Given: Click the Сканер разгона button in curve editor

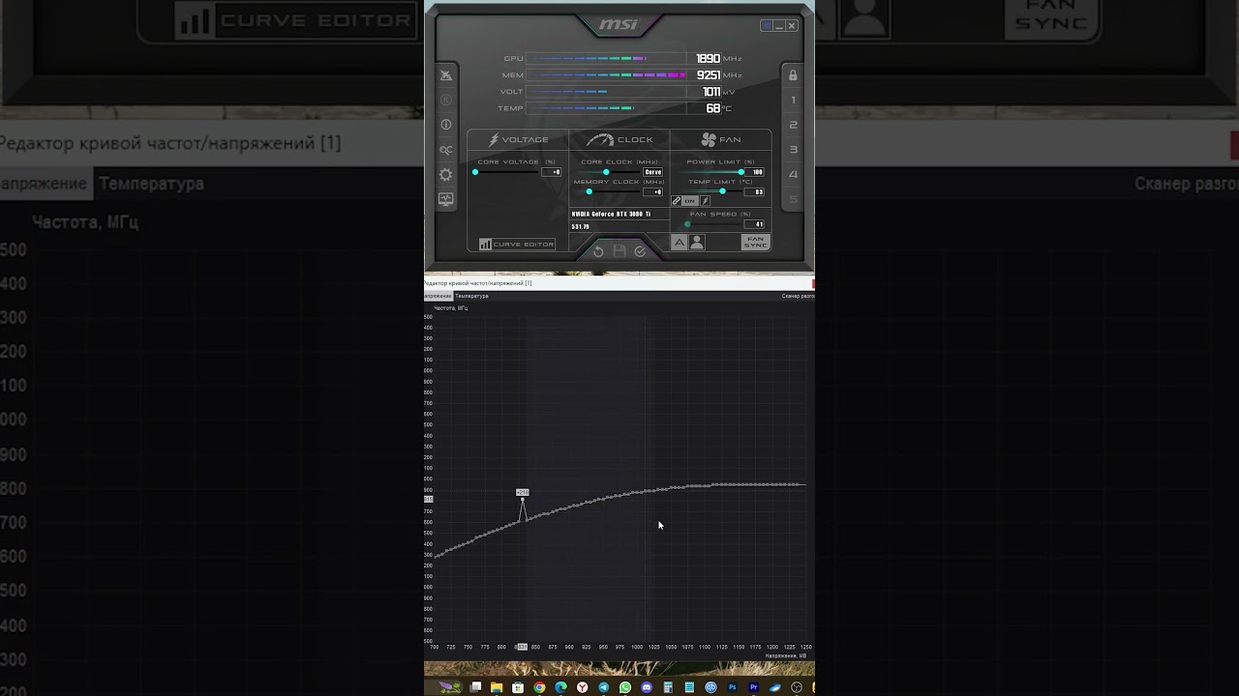Looking at the screenshot, I should click(798, 296).
